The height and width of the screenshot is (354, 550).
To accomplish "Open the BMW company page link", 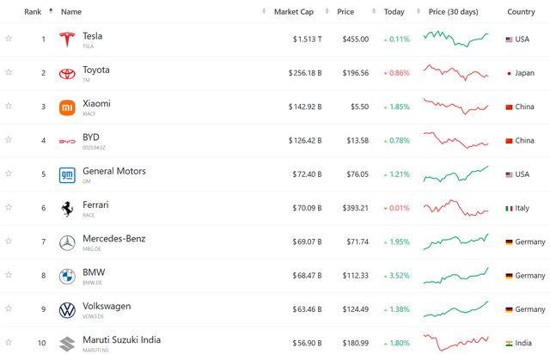I will click(x=95, y=272).
